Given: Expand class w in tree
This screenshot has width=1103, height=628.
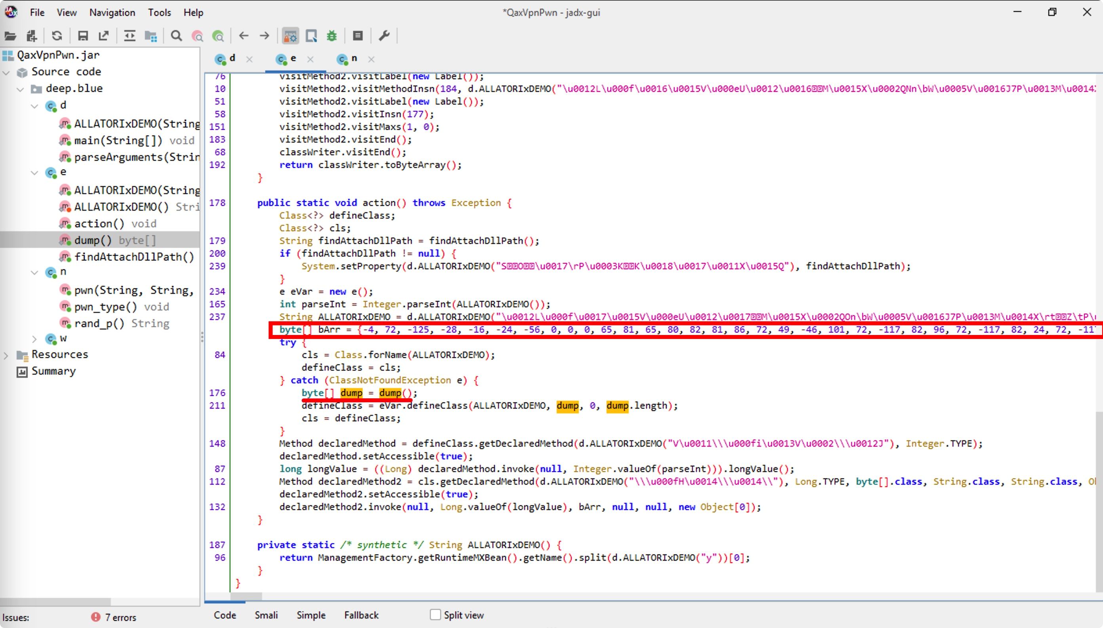Looking at the screenshot, I should [x=34, y=339].
